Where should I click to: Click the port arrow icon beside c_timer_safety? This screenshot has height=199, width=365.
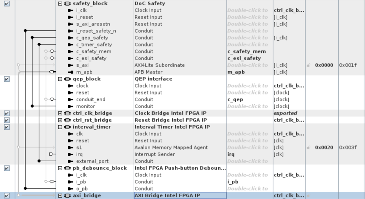point(70,45)
